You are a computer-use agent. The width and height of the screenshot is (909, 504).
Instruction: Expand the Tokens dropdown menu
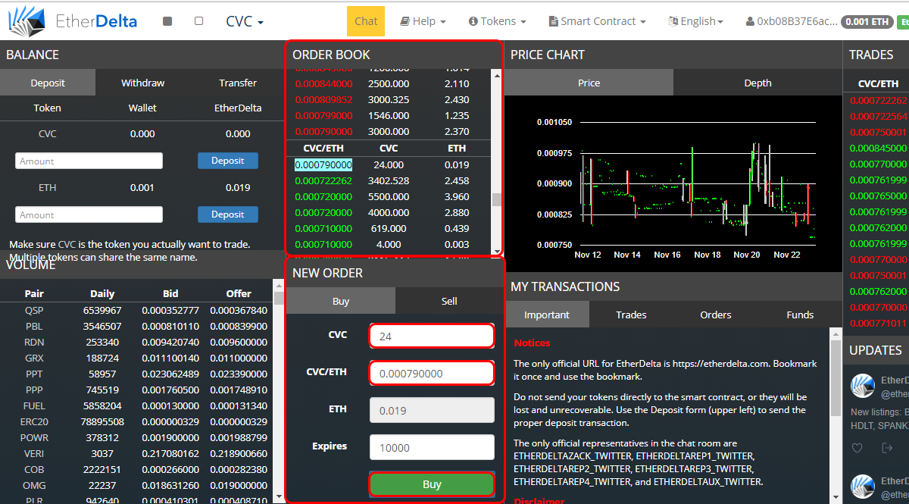coord(498,21)
